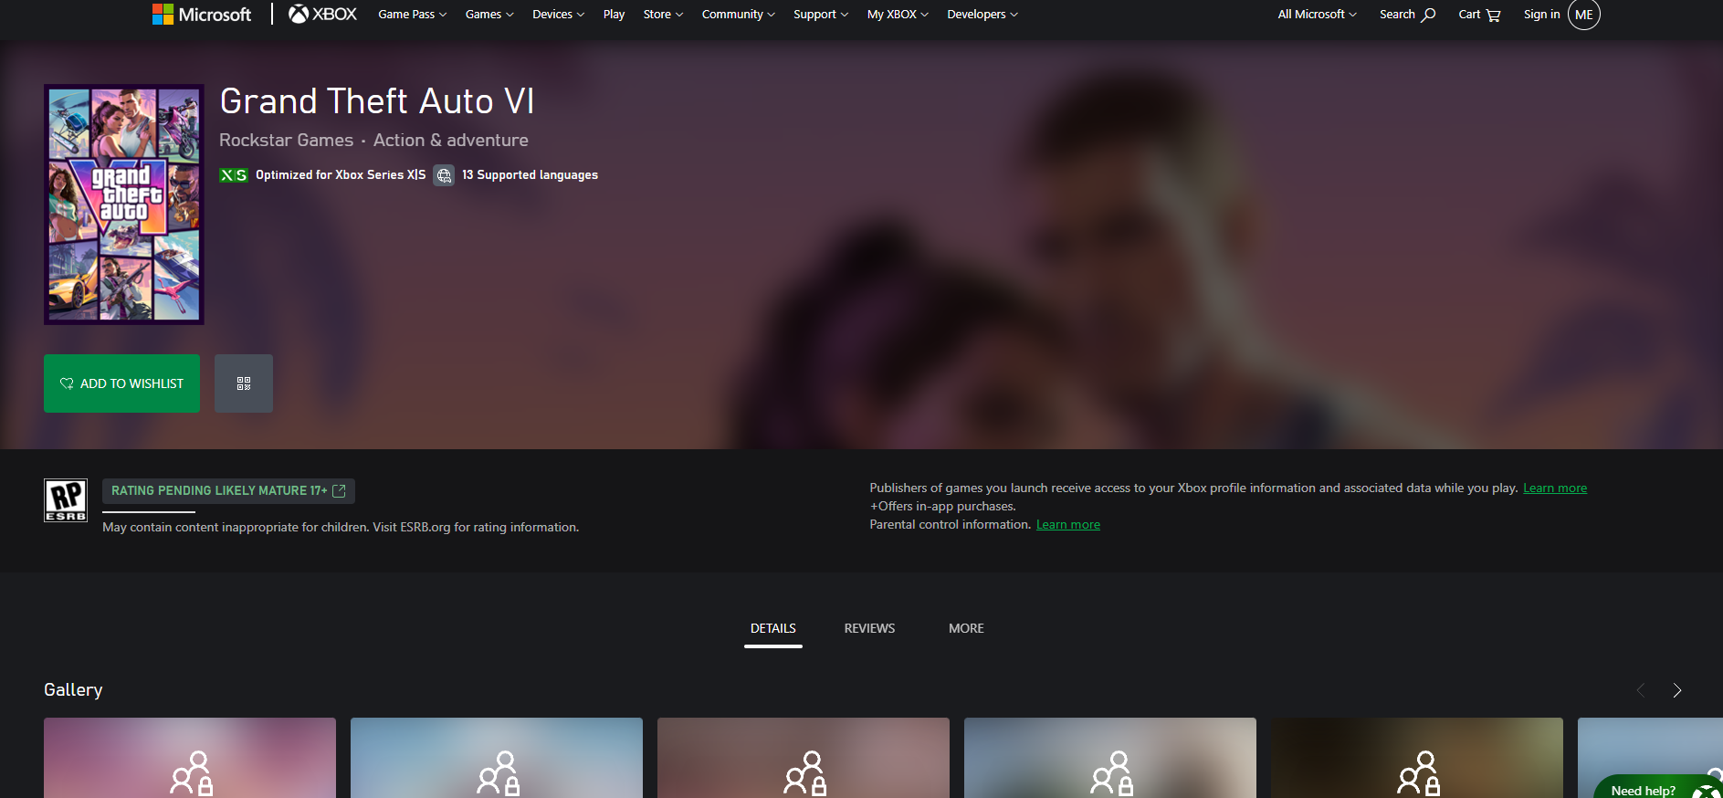Open the fourth gallery thumbnail
The width and height of the screenshot is (1723, 798).
pyautogui.click(x=1110, y=758)
